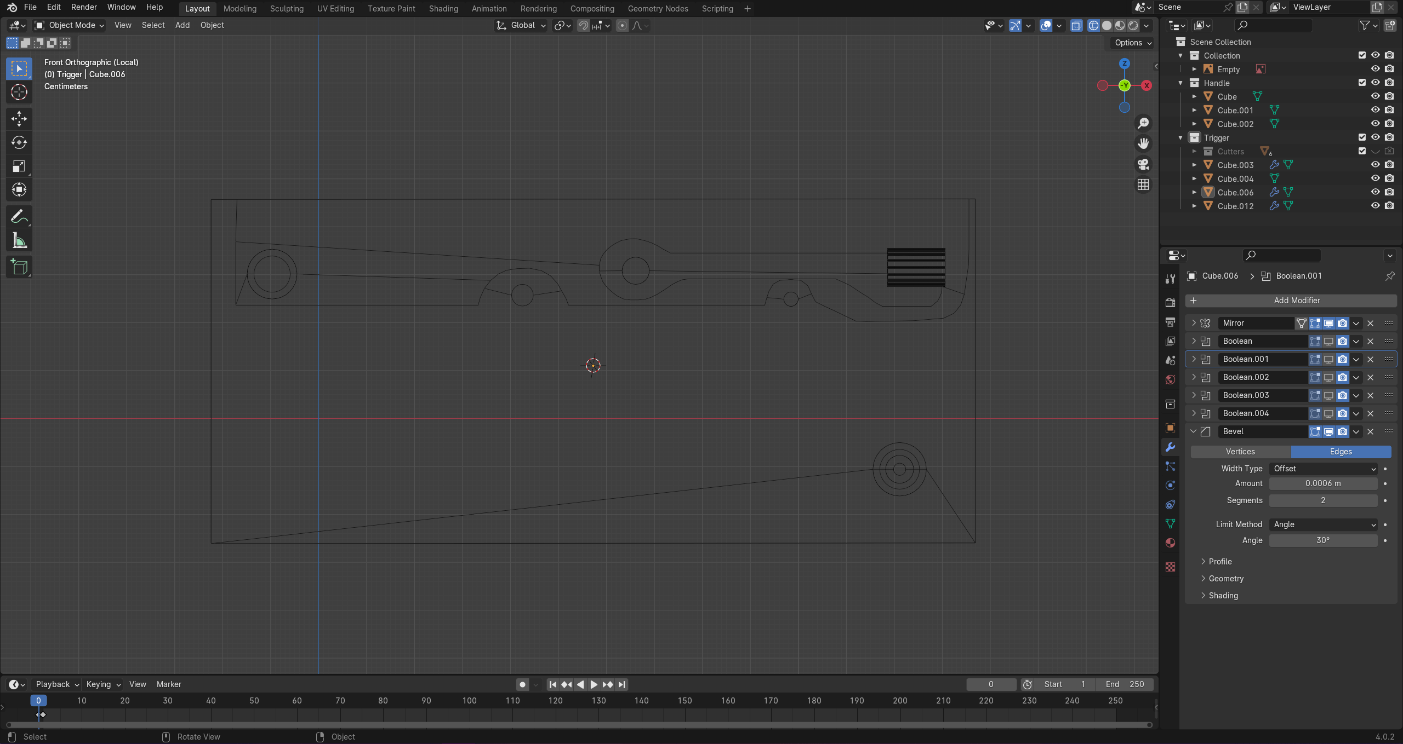Click the Add Modifier button
Screen dimensions: 1403x744
(x=1297, y=300)
